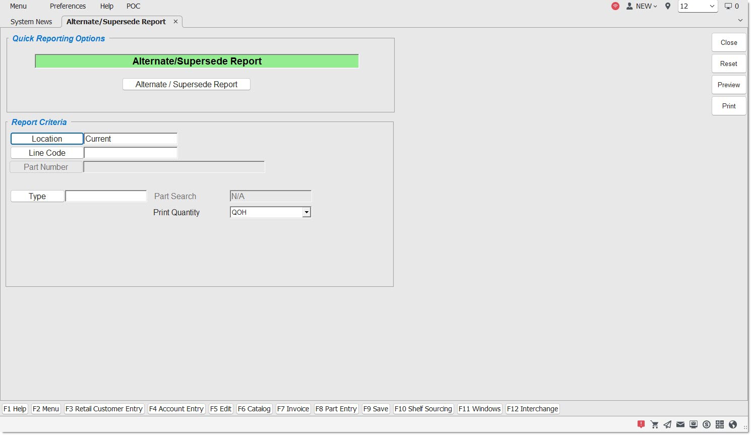Click the red alert notification icon
This screenshot has height=435, width=751.
pyautogui.click(x=641, y=424)
